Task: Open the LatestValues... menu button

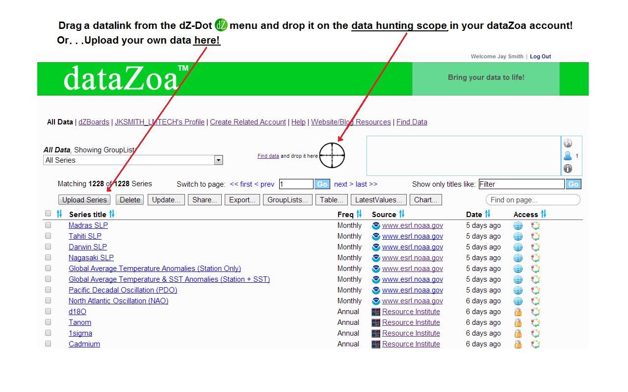Action: pyautogui.click(x=379, y=199)
